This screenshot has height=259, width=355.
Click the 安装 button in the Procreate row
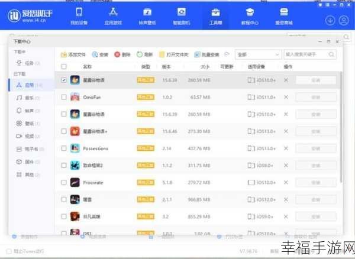click(316, 183)
